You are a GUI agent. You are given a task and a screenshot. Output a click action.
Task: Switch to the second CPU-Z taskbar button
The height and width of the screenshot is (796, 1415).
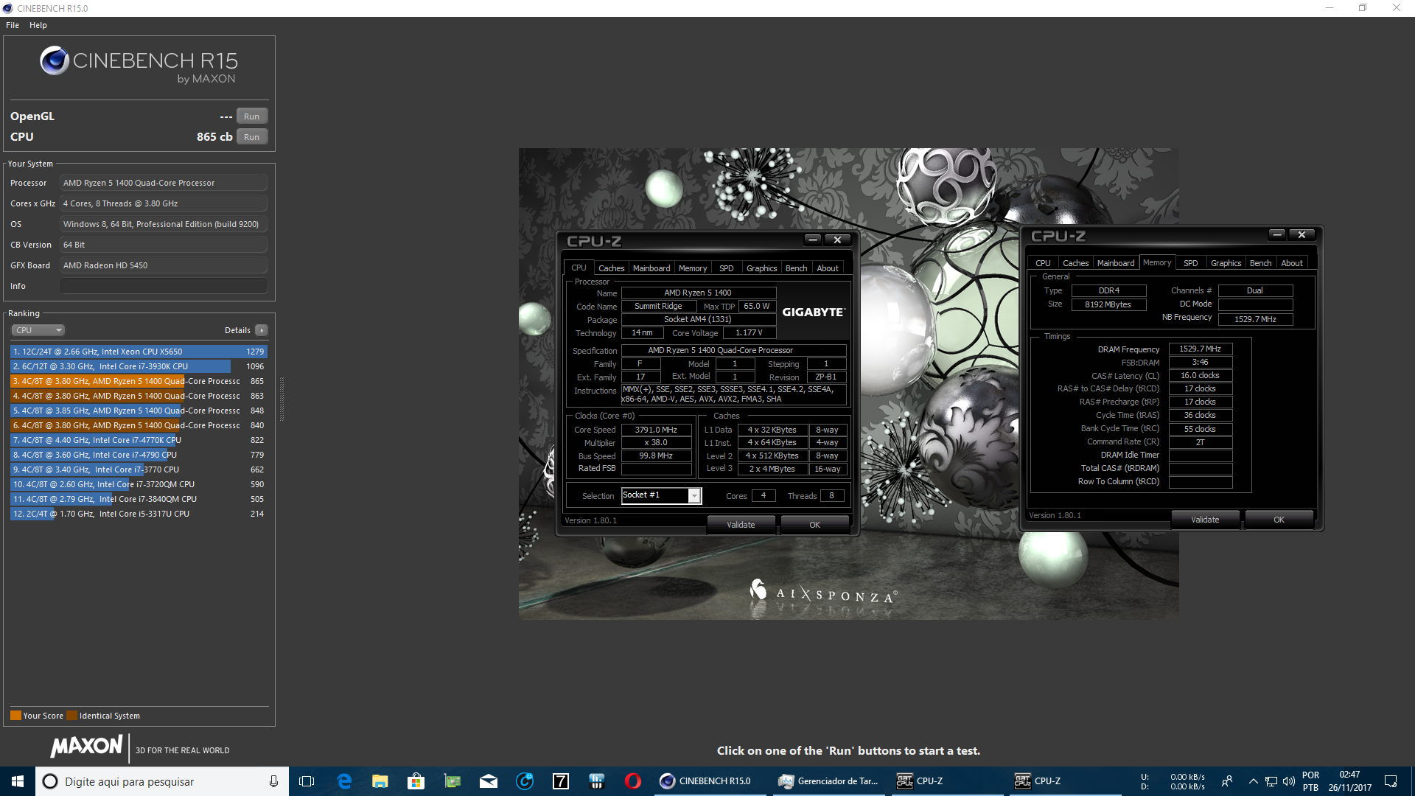[1066, 781]
